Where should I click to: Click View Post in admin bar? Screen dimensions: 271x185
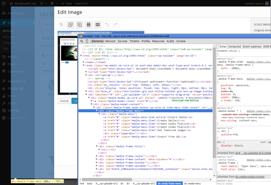pos(81,3)
